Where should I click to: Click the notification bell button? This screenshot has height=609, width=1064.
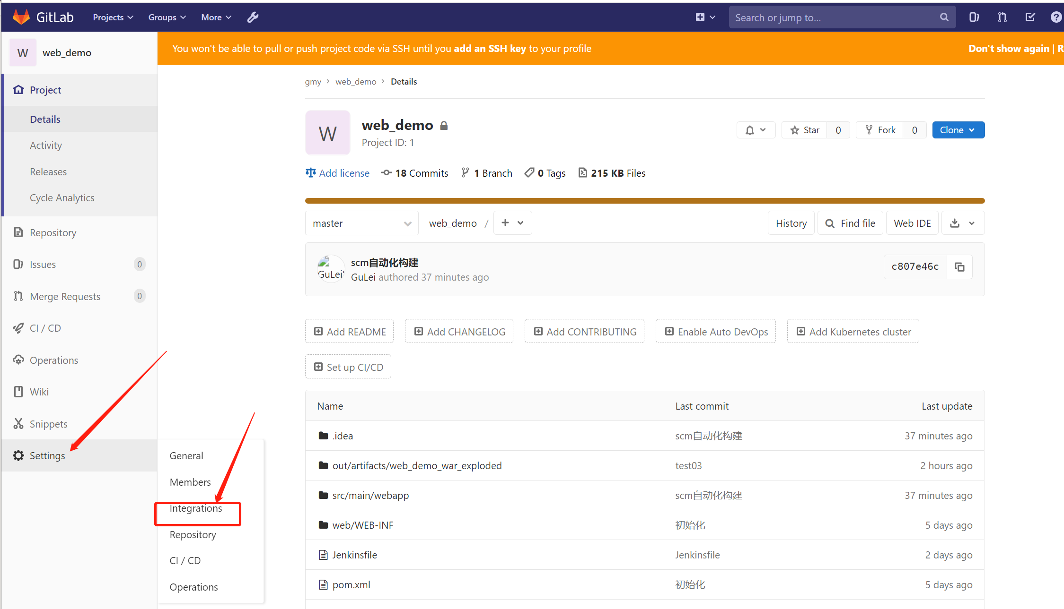pyautogui.click(x=756, y=130)
